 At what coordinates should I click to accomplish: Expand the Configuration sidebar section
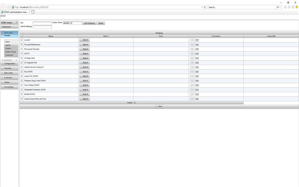tap(9, 64)
